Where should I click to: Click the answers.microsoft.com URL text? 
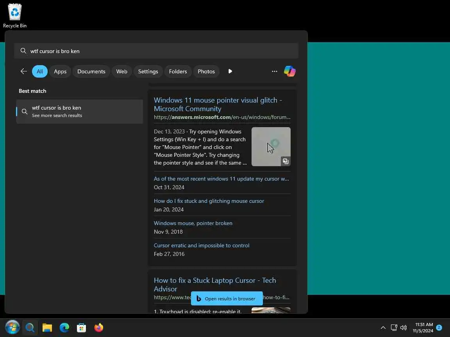(x=222, y=117)
